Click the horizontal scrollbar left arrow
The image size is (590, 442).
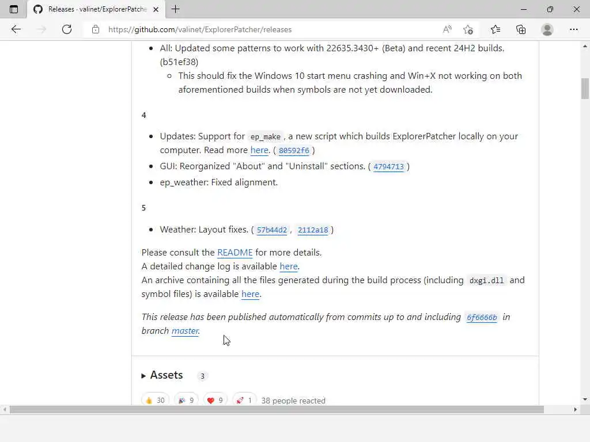tap(4, 410)
